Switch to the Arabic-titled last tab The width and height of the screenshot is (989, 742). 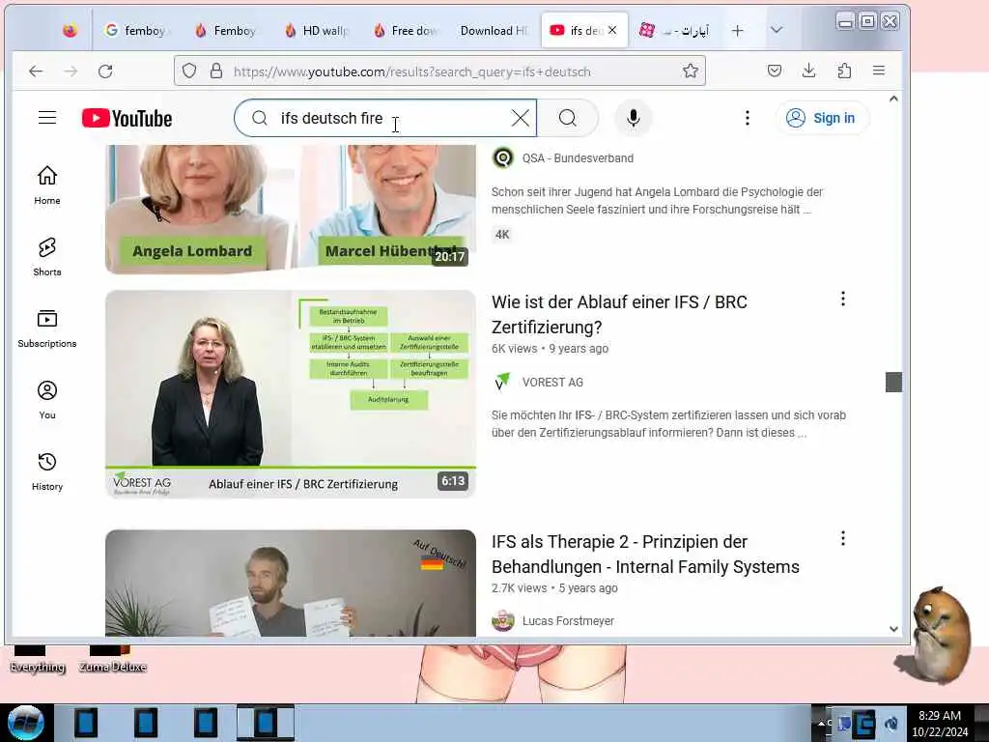pos(674,30)
